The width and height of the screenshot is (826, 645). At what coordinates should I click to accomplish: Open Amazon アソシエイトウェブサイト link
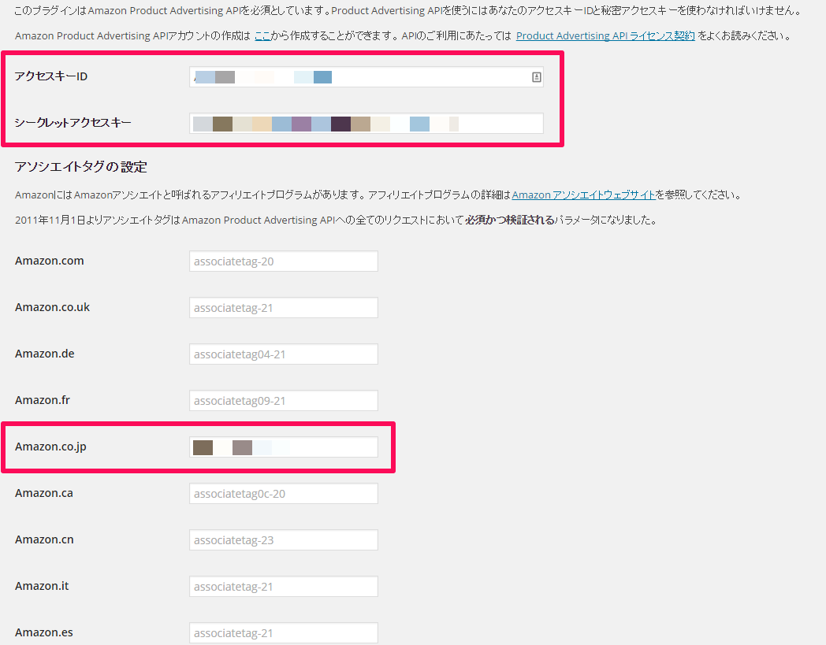click(x=584, y=195)
